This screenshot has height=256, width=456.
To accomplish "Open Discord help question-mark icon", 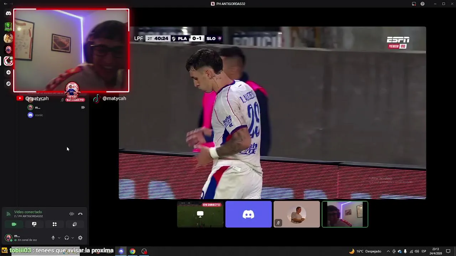I will click(x=423, y=4).
